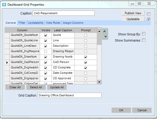Viewport: 157px width, 119px height.
Task: Go to the Image Columns tab
Action: [x=73, y=23]
